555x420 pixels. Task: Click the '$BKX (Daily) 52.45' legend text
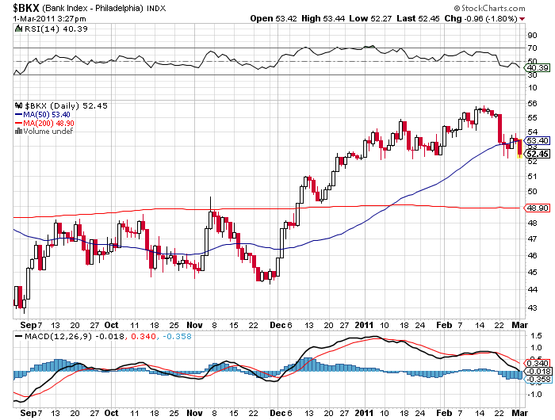click(66, 106)
